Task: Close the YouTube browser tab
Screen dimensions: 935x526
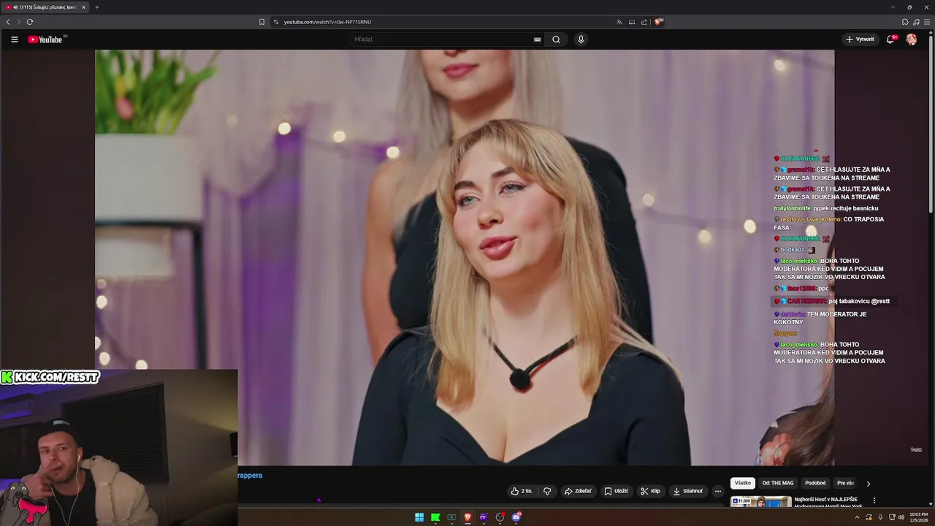Action: click(x=83, y=7)
